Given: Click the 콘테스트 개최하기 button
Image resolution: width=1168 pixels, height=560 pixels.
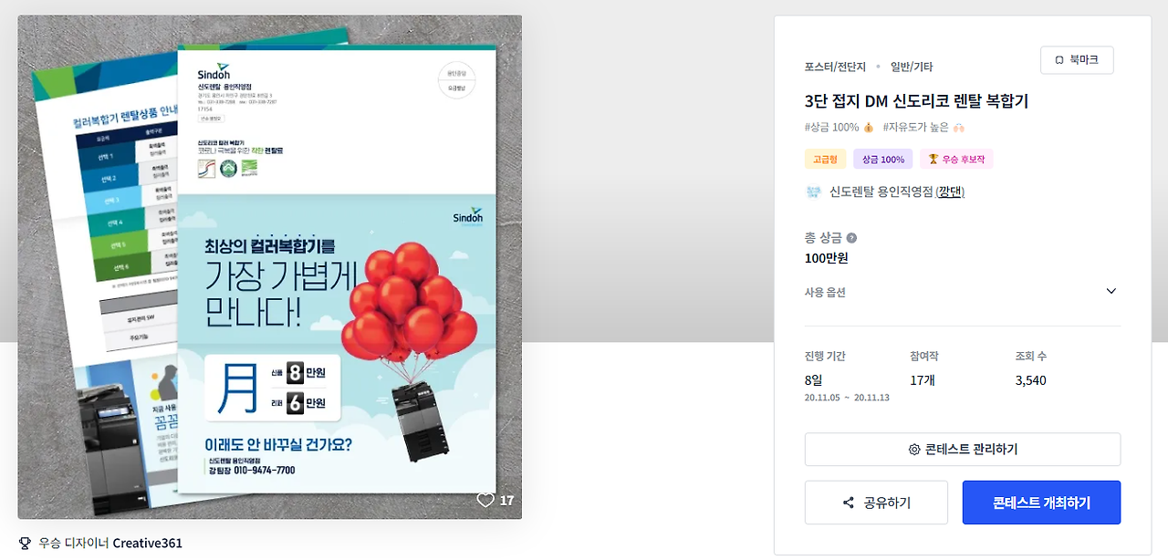Looking at the screenshot, I should click(1041, 503).
